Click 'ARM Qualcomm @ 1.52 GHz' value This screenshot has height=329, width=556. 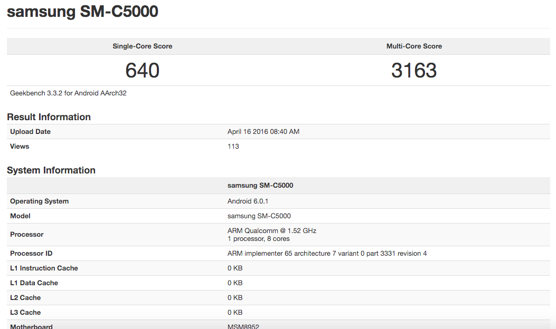pyautogui.click(x=271, y=230)
